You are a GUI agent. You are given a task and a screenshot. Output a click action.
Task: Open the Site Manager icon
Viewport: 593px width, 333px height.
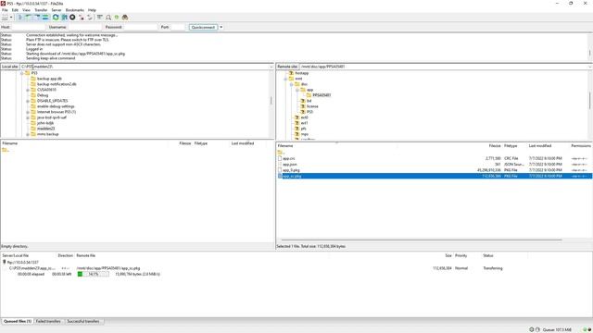click(5, 18)
